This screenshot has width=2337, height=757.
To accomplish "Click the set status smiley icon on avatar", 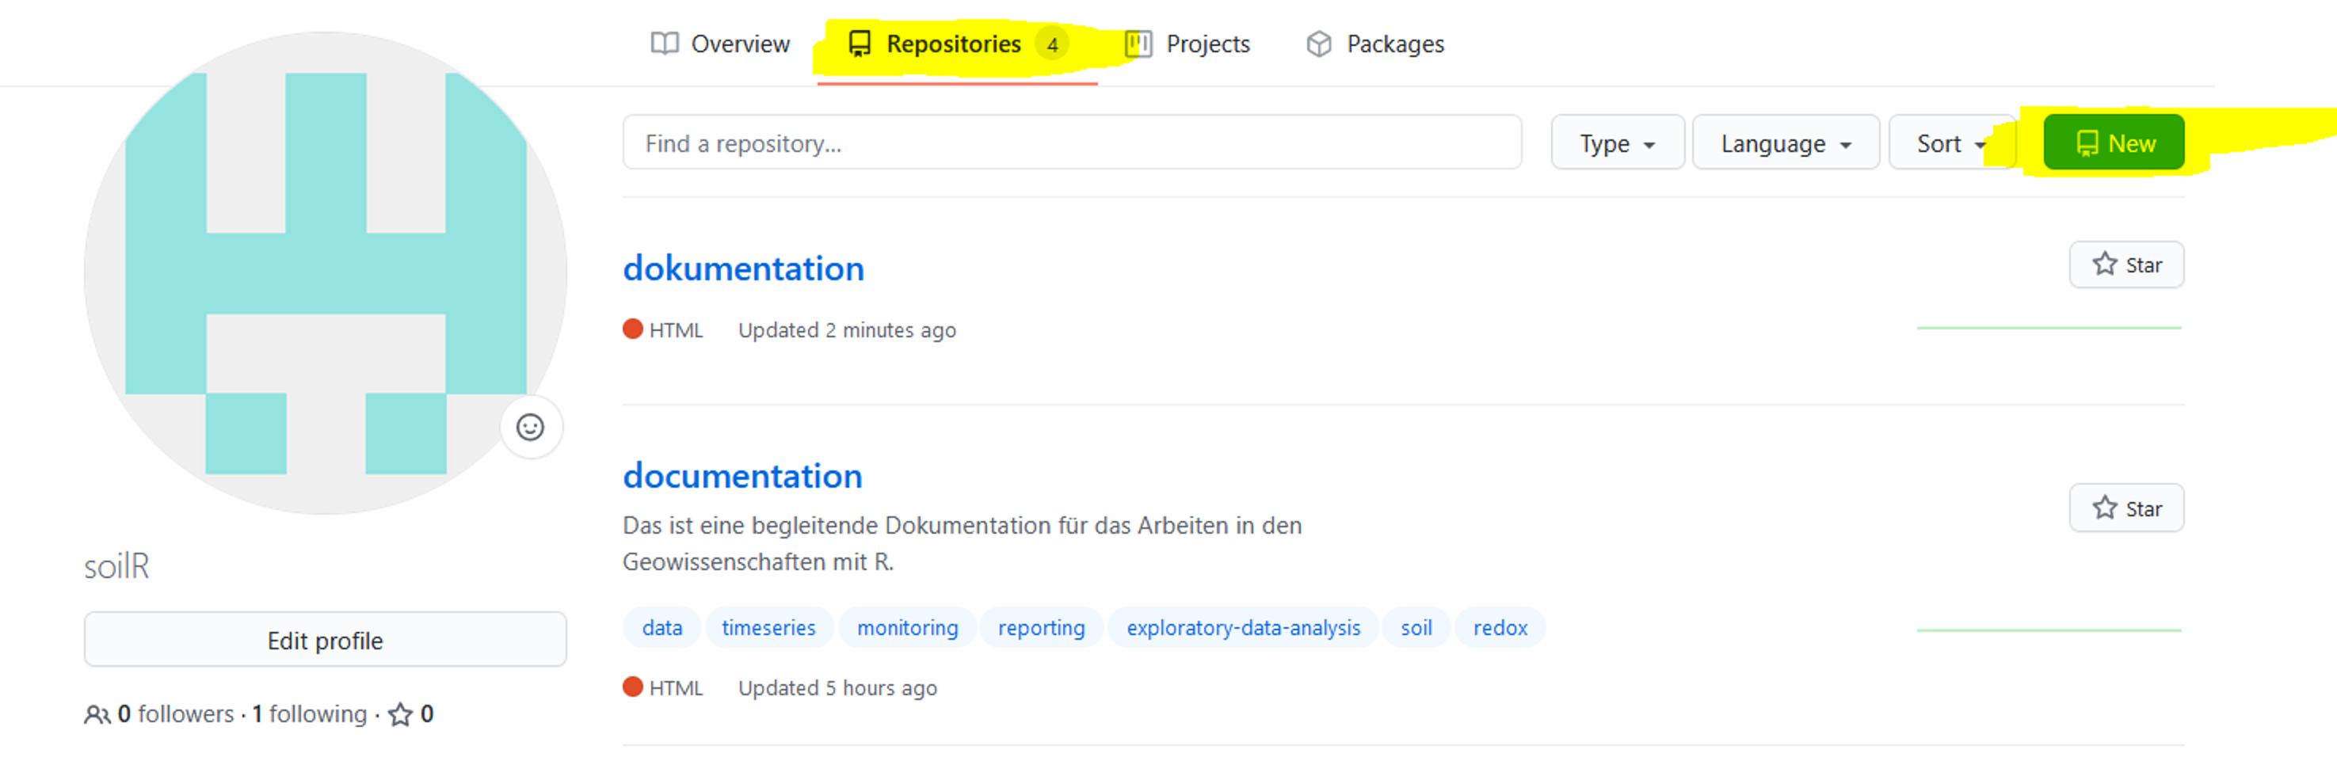I will click(x=531, y=427).
